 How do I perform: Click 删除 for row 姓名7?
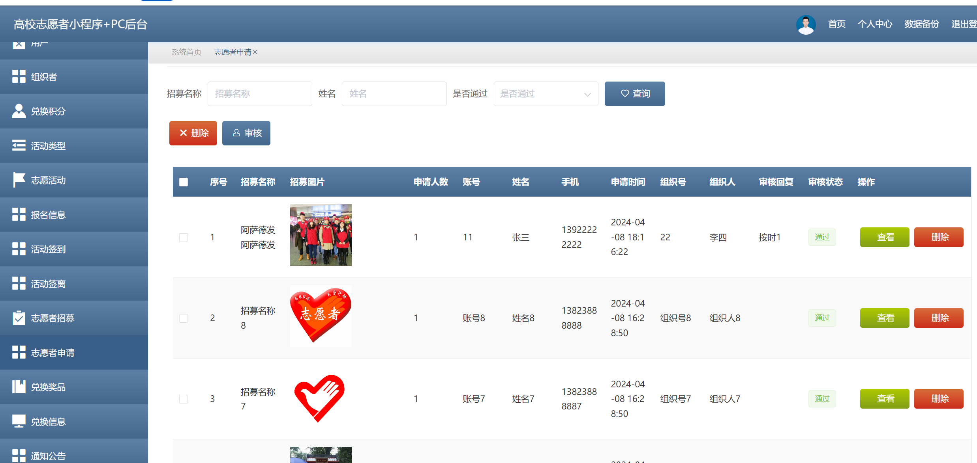(939, 399)
